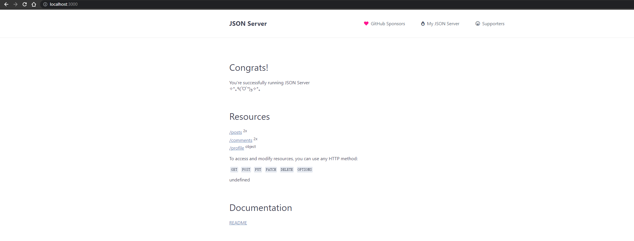Click the 'To access and modify resources' sentence
The width and height of the screenshot is (634, 241).
pyautogui.click(x=293, y=159)
